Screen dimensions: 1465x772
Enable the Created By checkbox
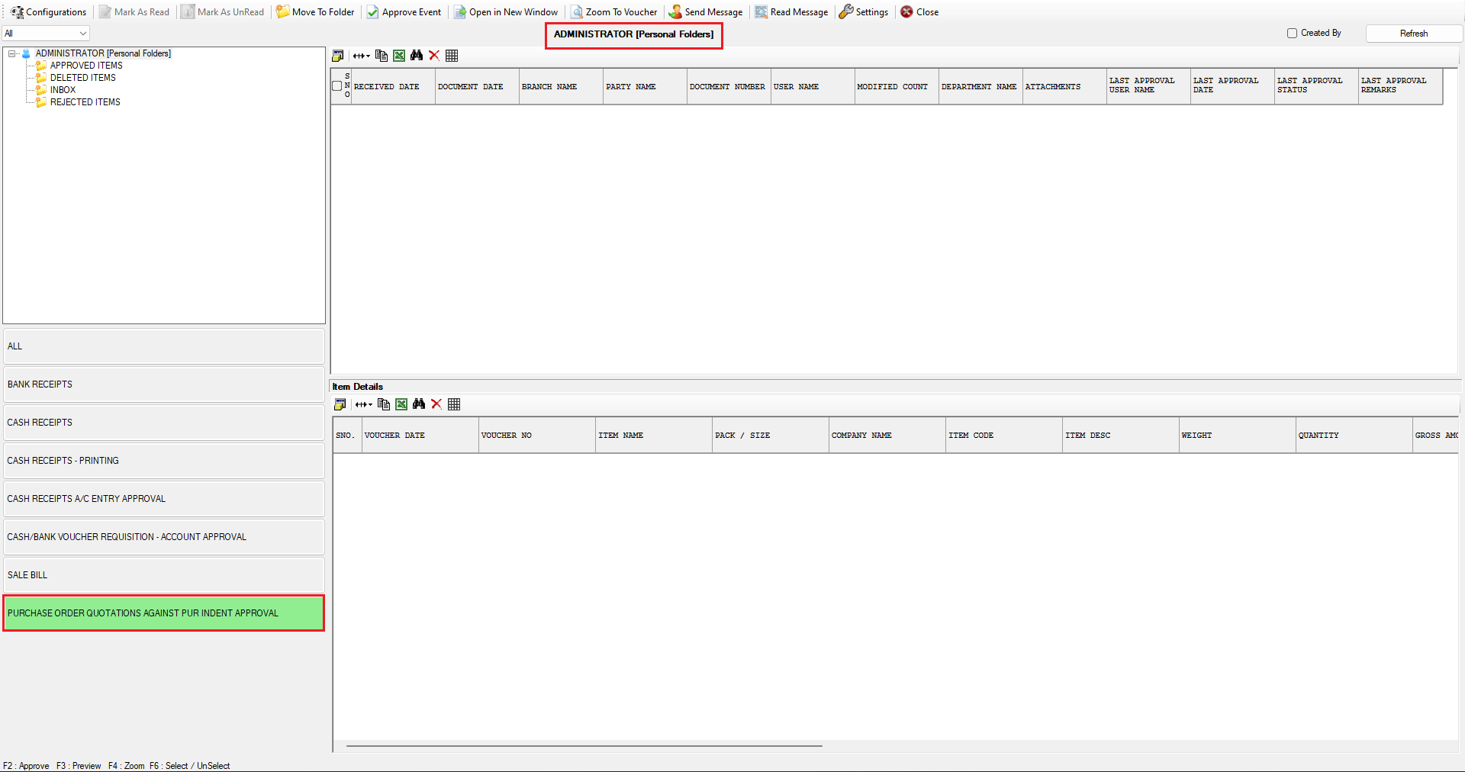pyautogui.click(x=1292, y=34)
